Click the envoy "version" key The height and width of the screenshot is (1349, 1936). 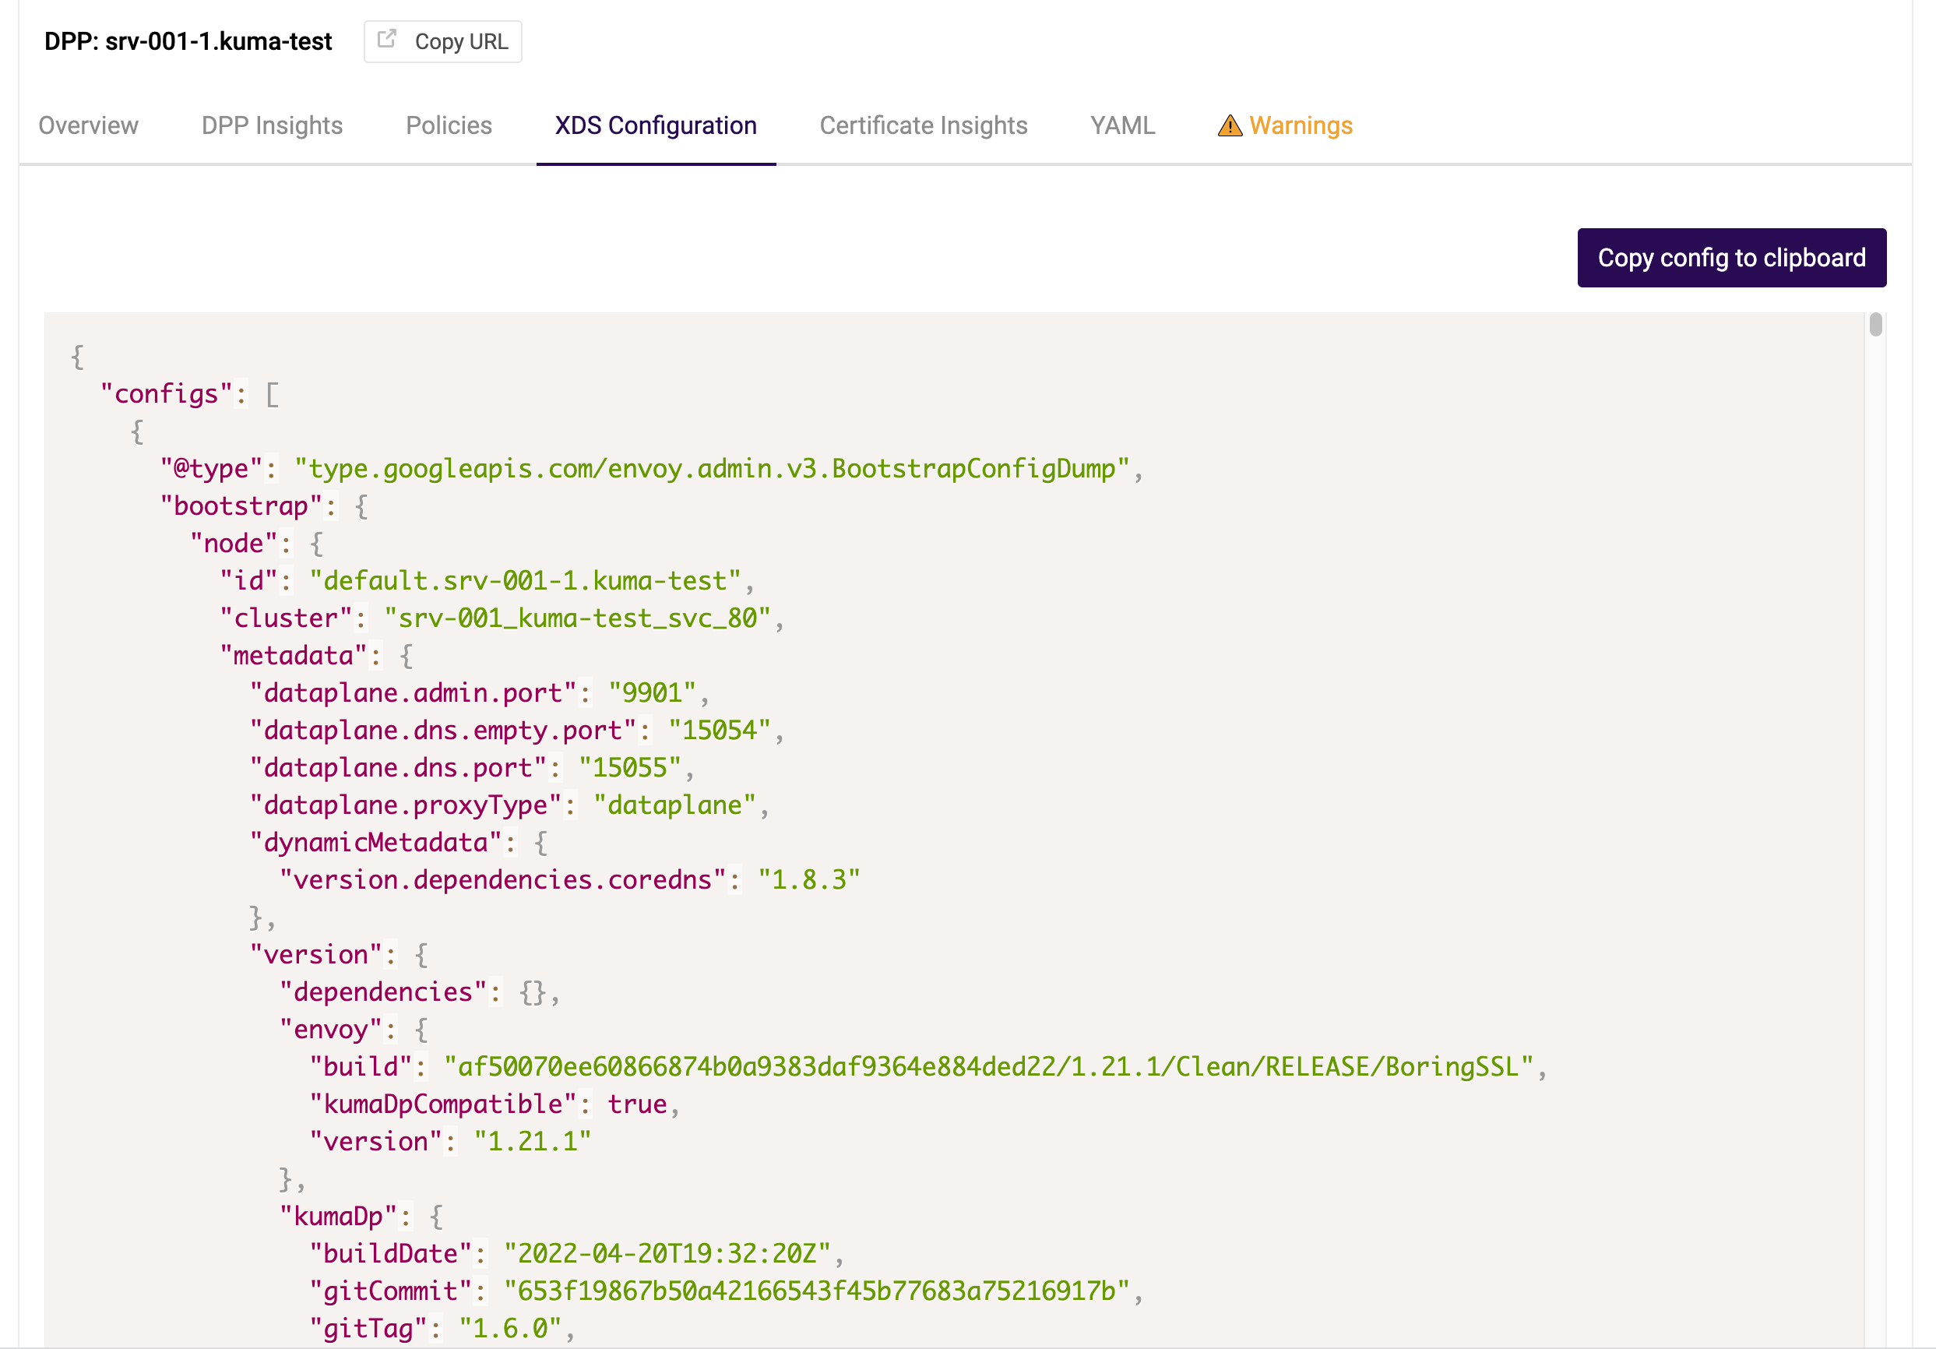[x=376, y=1142]
